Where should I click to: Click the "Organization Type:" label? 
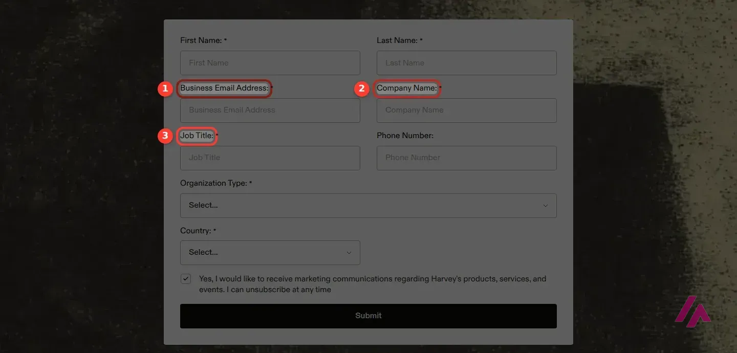[x=213, y=183]
